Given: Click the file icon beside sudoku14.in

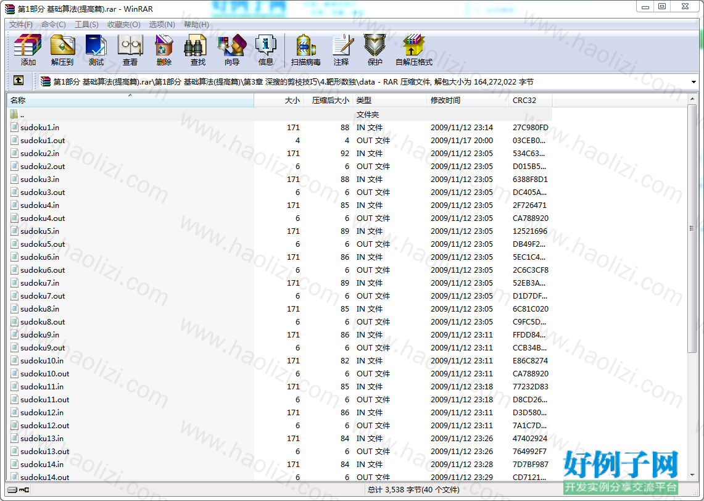Looking at the screenshot, I should (14, 464).
